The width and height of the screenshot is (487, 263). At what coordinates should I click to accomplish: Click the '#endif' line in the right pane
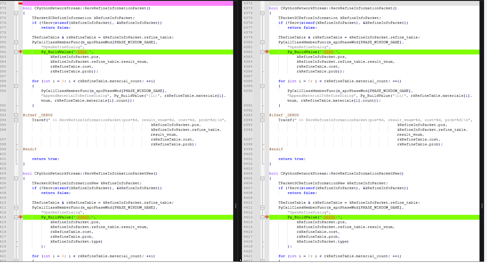276,149
